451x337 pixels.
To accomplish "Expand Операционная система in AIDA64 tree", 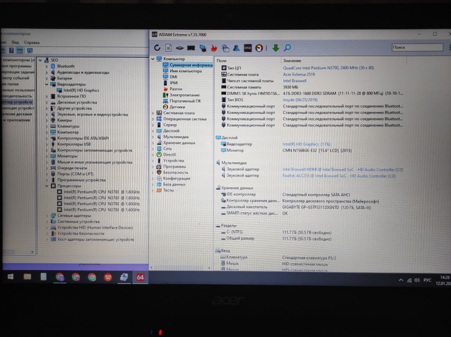I will click(153, 119).
